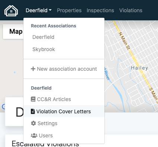Click the Map card heading
158x147 pixels.
[x=16, y=31]
